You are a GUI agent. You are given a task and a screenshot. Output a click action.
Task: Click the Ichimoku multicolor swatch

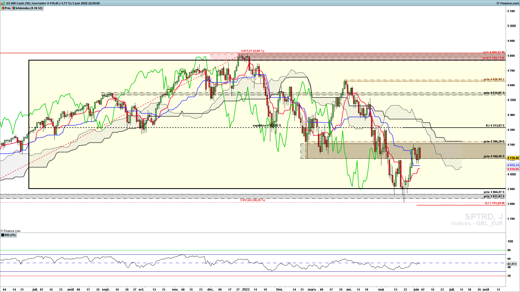pos(14,8)
